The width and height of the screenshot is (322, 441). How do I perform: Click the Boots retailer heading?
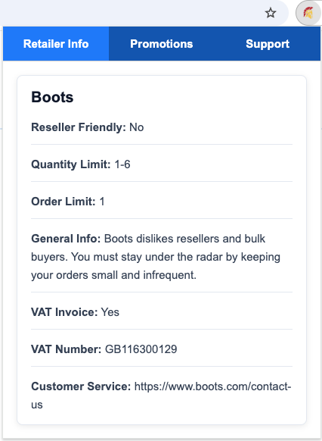[52, 97]
